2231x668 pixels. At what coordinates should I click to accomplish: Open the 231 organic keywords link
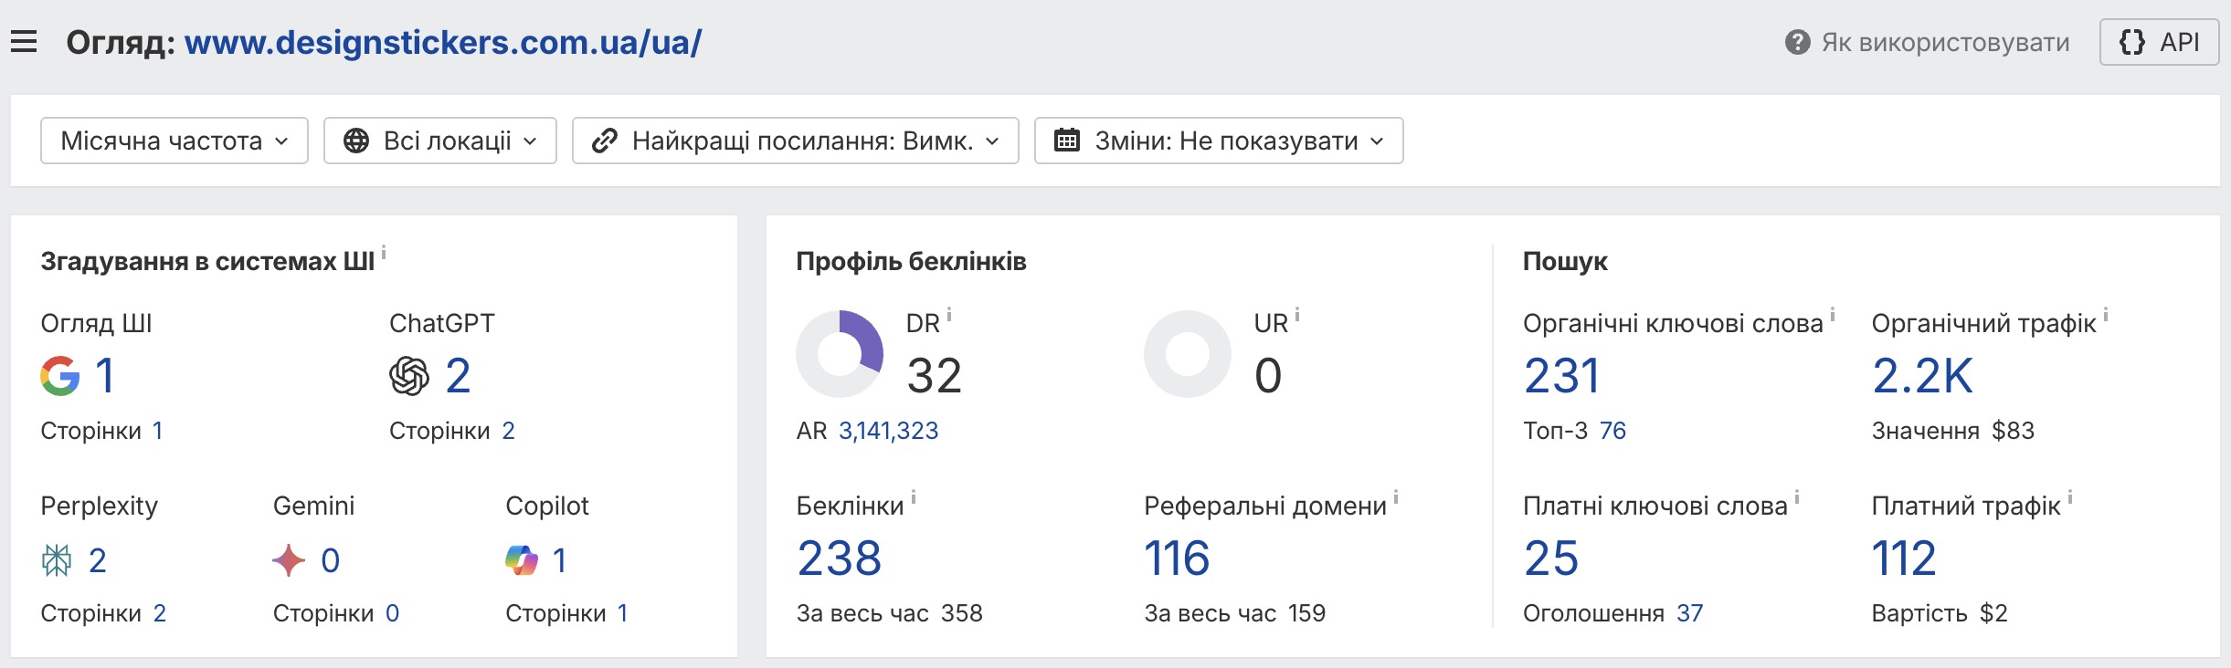(x=1561, y=376)
